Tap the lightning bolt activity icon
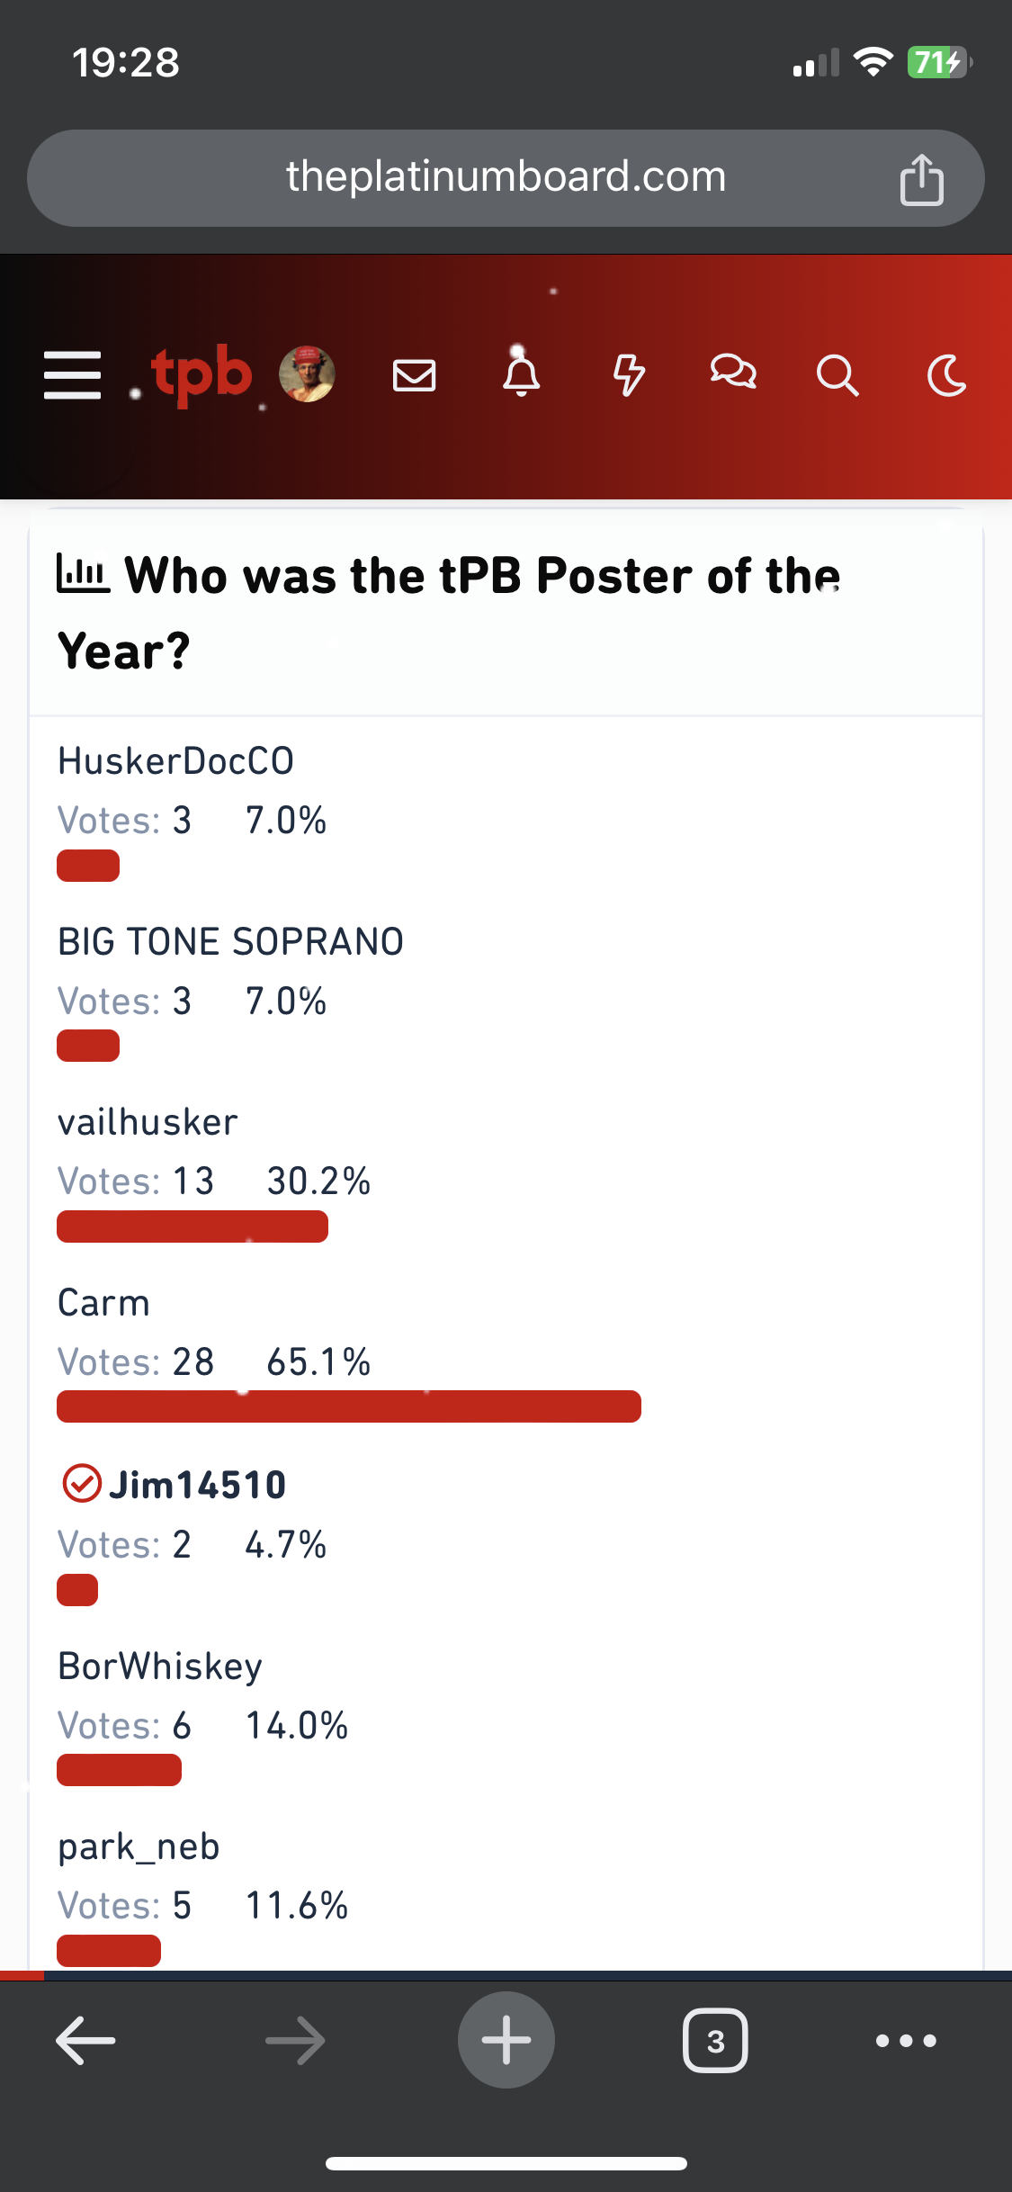 click(x=628, y=374)
